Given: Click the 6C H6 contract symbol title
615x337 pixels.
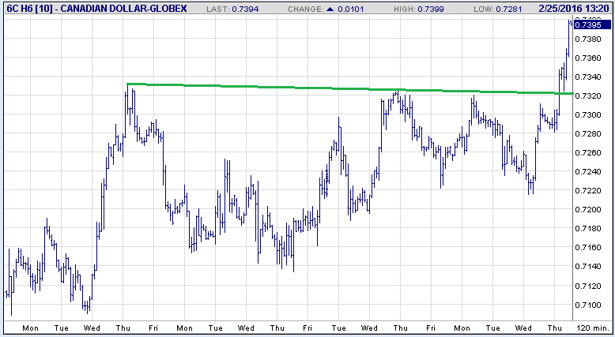Looking at the screenshot, I should click(24, 7).
